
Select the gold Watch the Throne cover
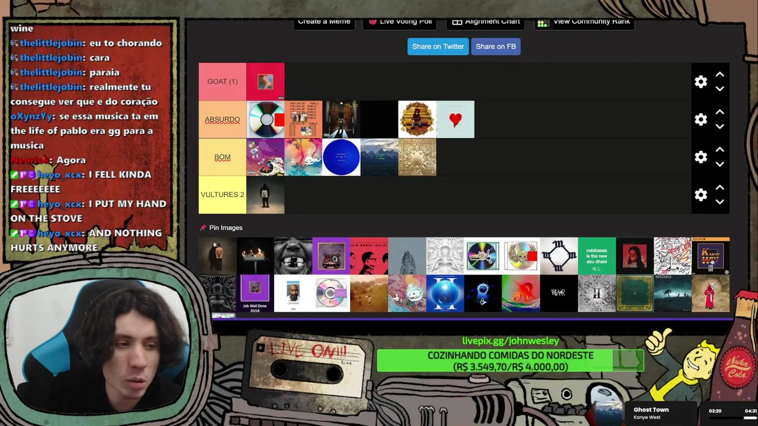point(417,157)
